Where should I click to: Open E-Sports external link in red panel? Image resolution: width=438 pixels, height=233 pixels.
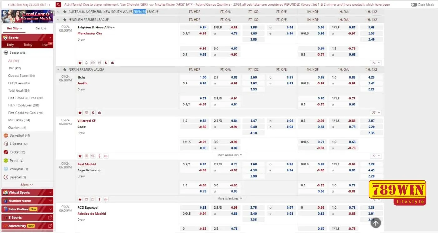tap(50, 217)
